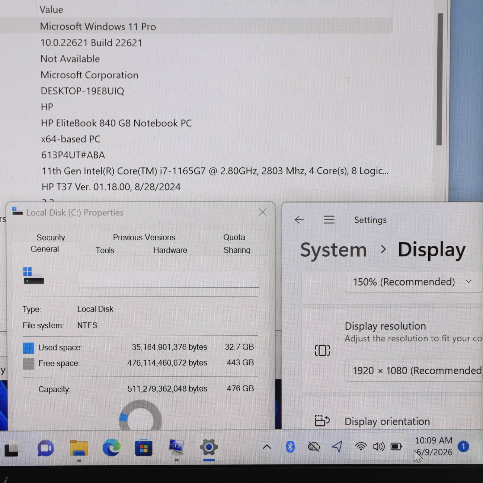This screenshot has height=483, width=483.
Task: Close Local Disk (C:) Properties dialog
Action: click(x=263, y=212)
